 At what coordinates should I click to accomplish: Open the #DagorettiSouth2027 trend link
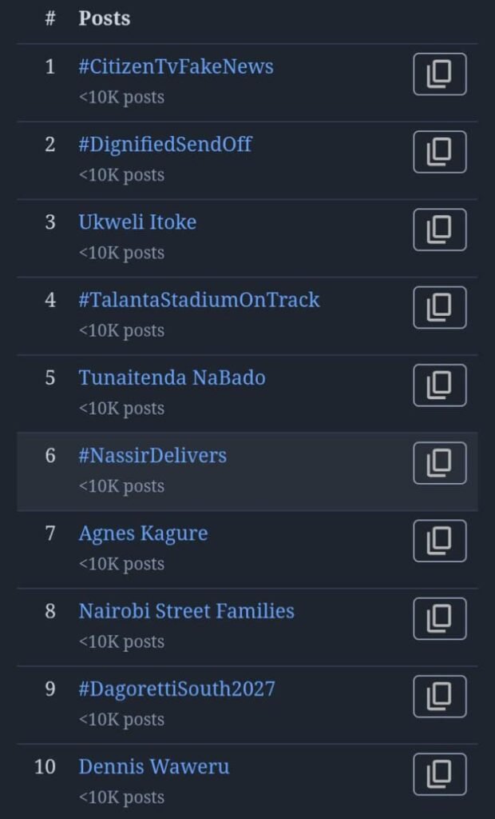(176, 689)
